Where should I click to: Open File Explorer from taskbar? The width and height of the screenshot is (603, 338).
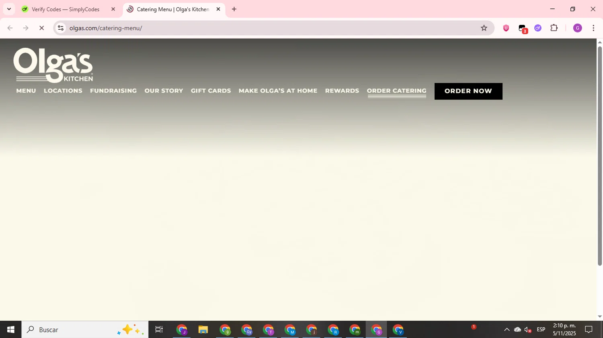[203, 330]
